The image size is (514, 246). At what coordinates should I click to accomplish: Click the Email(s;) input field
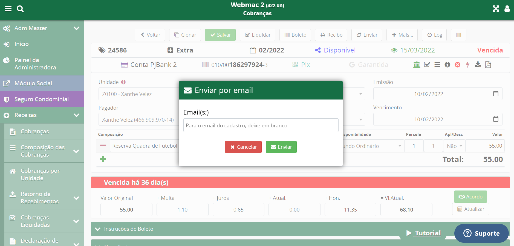[x=261, y=125]
